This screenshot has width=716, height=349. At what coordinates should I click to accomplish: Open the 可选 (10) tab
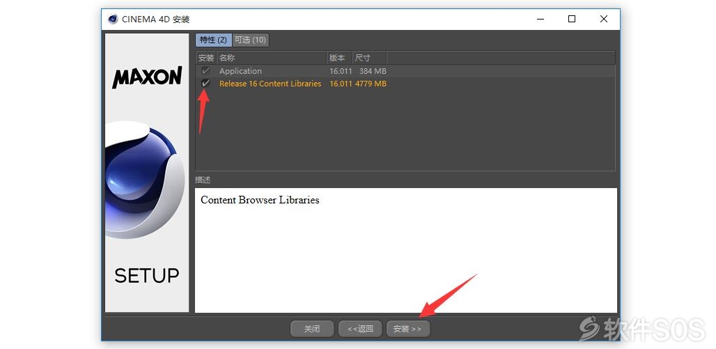pyautogui.click(x=250, y=40)
